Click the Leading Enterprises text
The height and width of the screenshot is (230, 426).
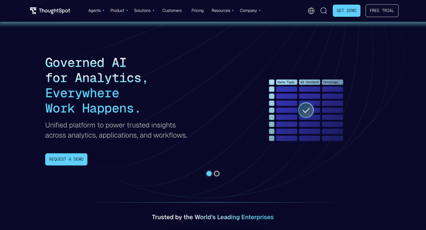245,217
